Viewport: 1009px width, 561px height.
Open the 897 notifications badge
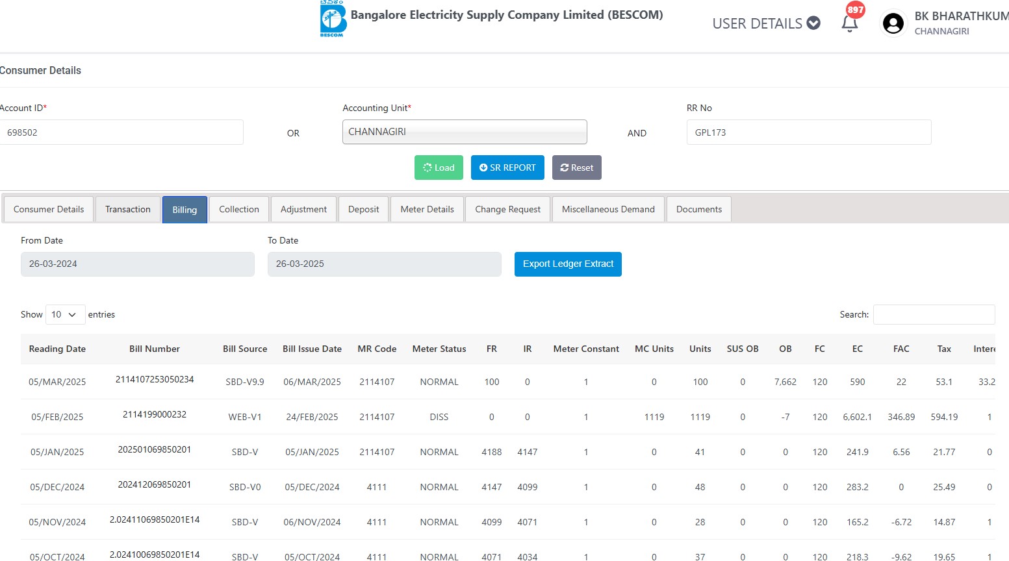pyautogui.click(x=856, y=10)
